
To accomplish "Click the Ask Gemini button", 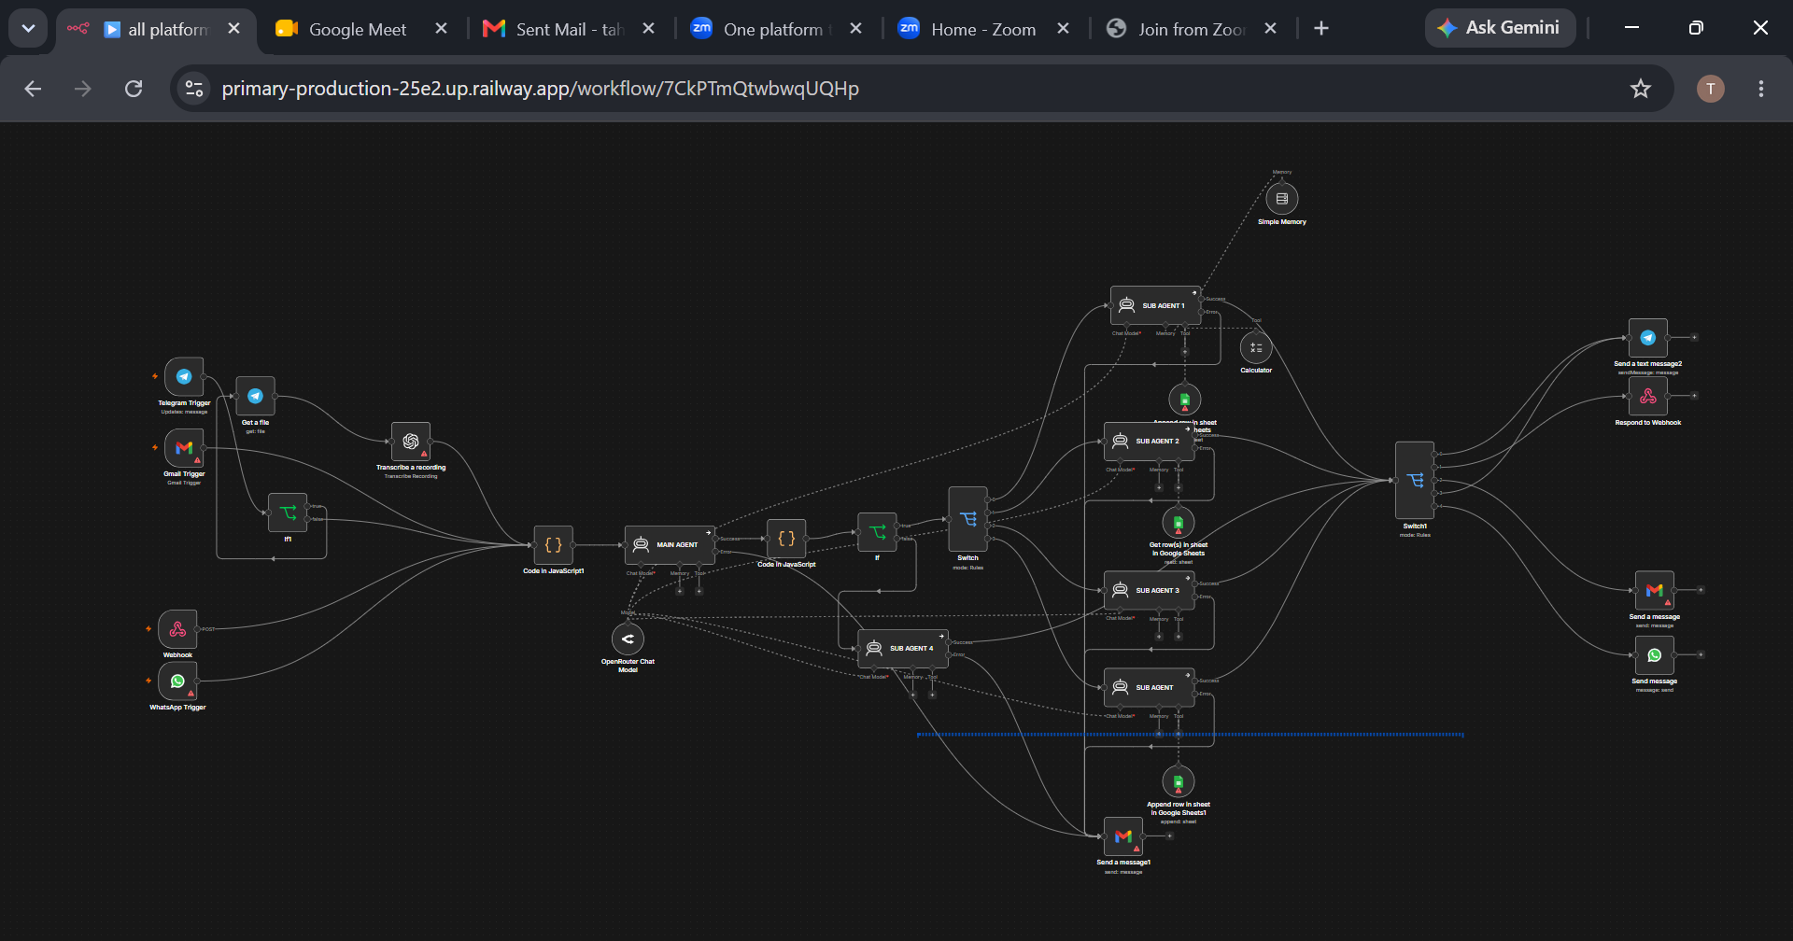I will pos(1501,28).
